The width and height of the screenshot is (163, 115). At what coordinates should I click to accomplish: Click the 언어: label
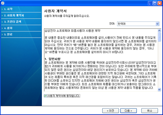[112, 24]
